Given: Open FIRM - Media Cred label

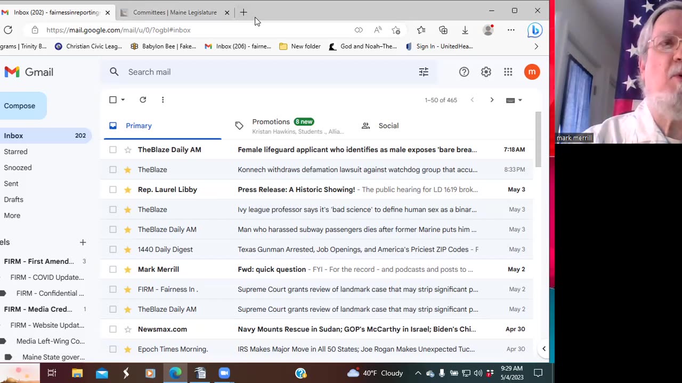Looking at the screenshot, I should (x=38, y=309).
